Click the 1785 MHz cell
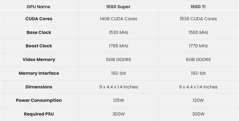 [119, 46]
